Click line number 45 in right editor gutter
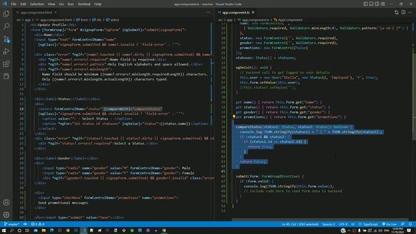Screen dimensions: 416x234 click(223, 171)
